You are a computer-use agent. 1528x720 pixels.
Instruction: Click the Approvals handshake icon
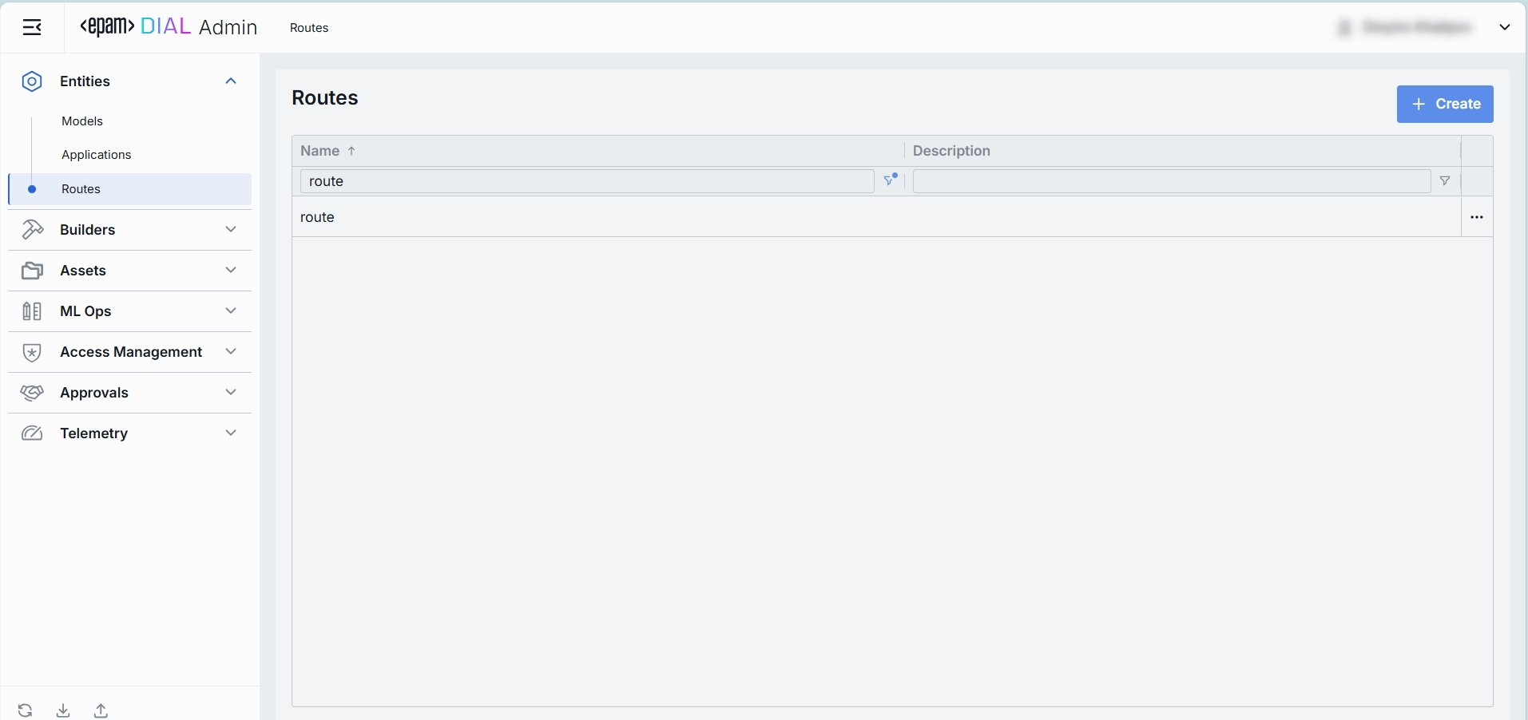32,393
